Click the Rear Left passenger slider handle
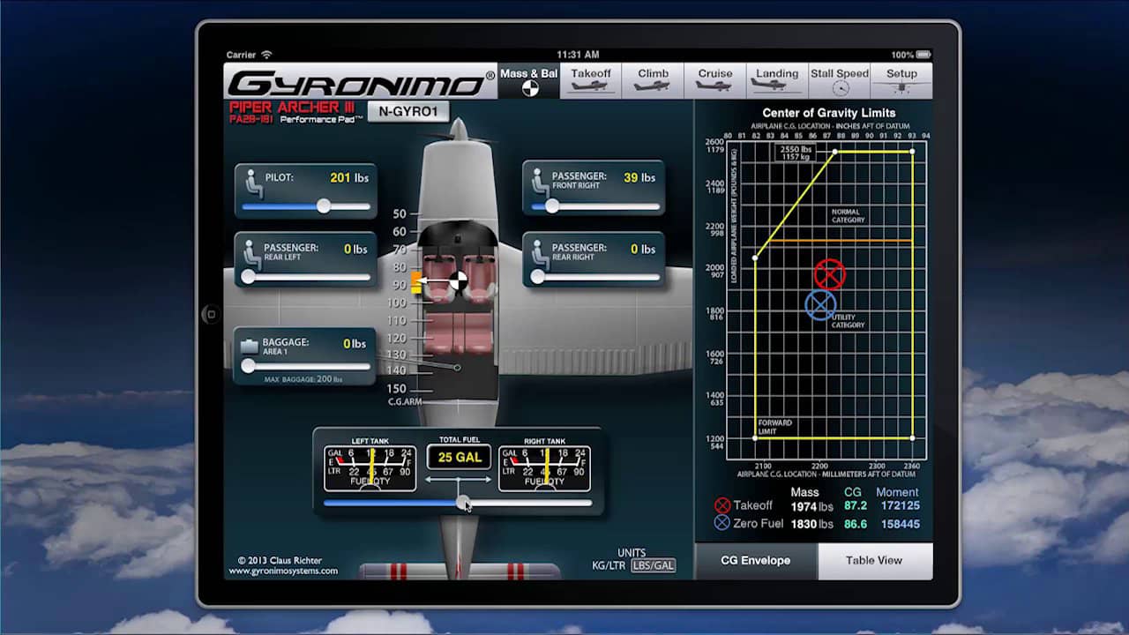The image size is (1129, 635). (x=249, y=276)
